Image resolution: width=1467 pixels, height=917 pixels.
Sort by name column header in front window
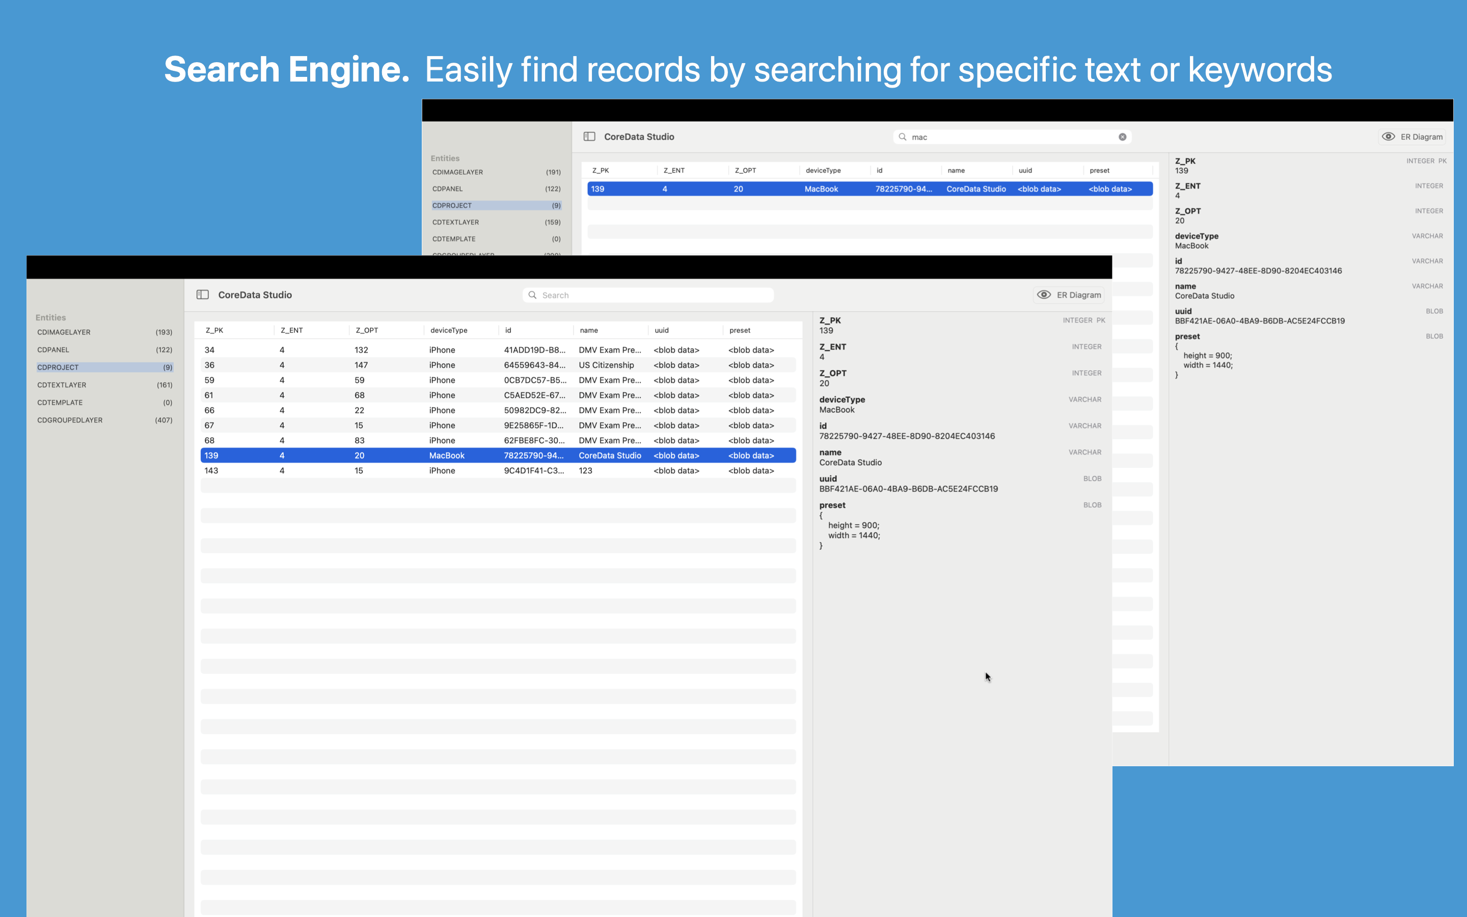[611, 331]
